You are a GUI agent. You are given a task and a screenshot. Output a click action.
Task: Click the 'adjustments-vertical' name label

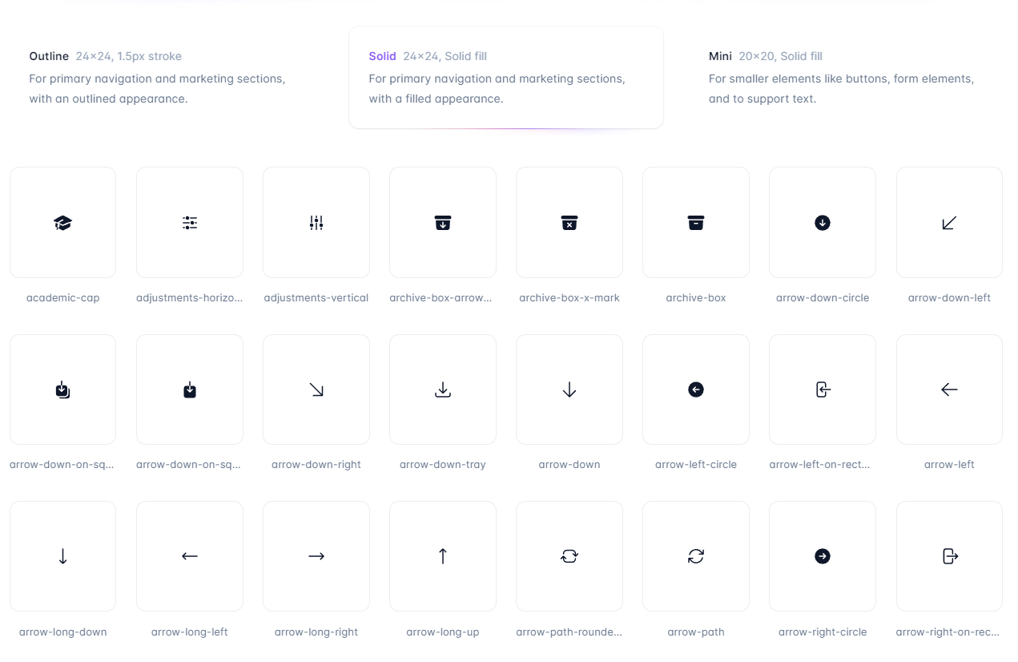pyautogui.click(x=316, y=297)
